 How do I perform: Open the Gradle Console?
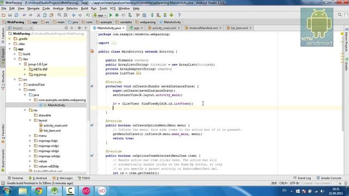coord(329,178)
